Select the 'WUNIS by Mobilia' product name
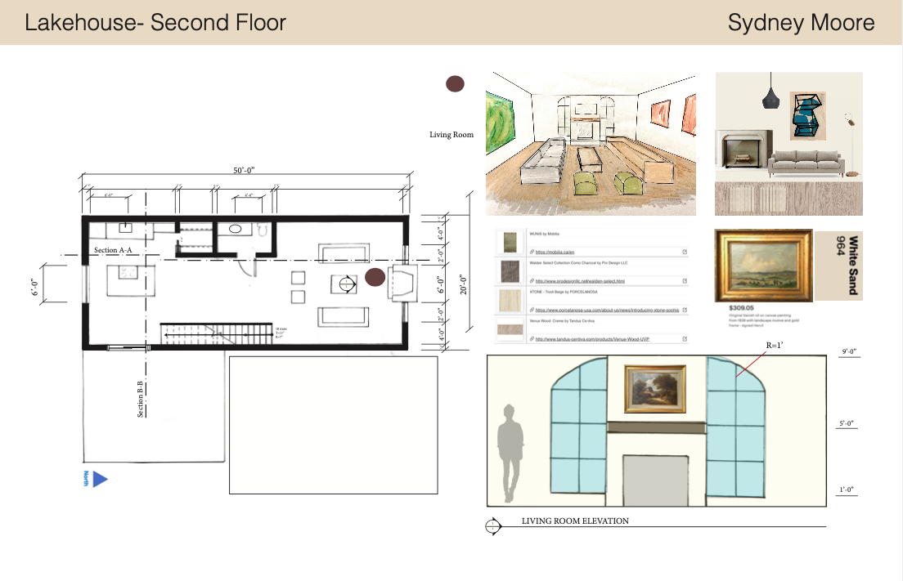 [x=544, y=235]
